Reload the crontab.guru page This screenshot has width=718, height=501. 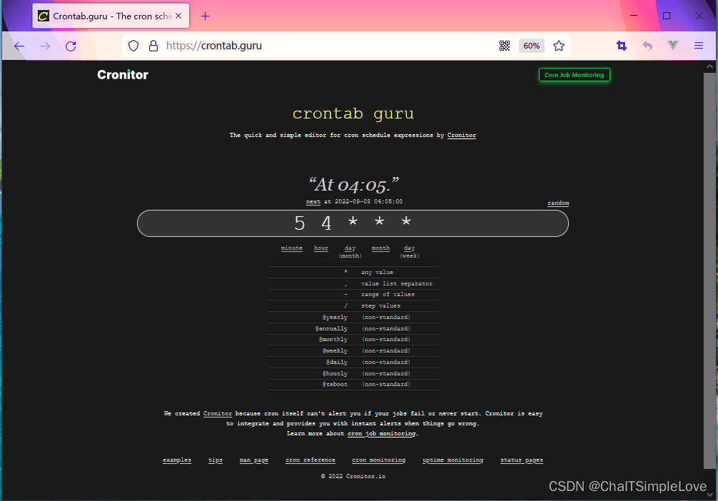point(71,46)
